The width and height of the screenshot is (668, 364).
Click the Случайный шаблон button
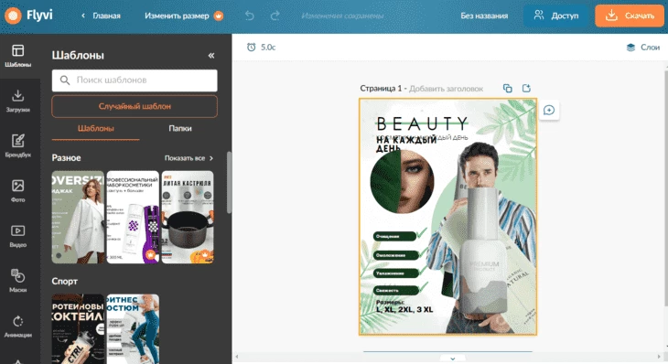(135, 106)
